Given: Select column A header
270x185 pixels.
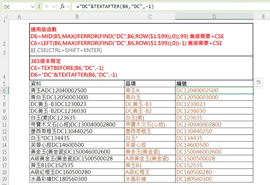Looking at the screenshot, I should [19, 16].
